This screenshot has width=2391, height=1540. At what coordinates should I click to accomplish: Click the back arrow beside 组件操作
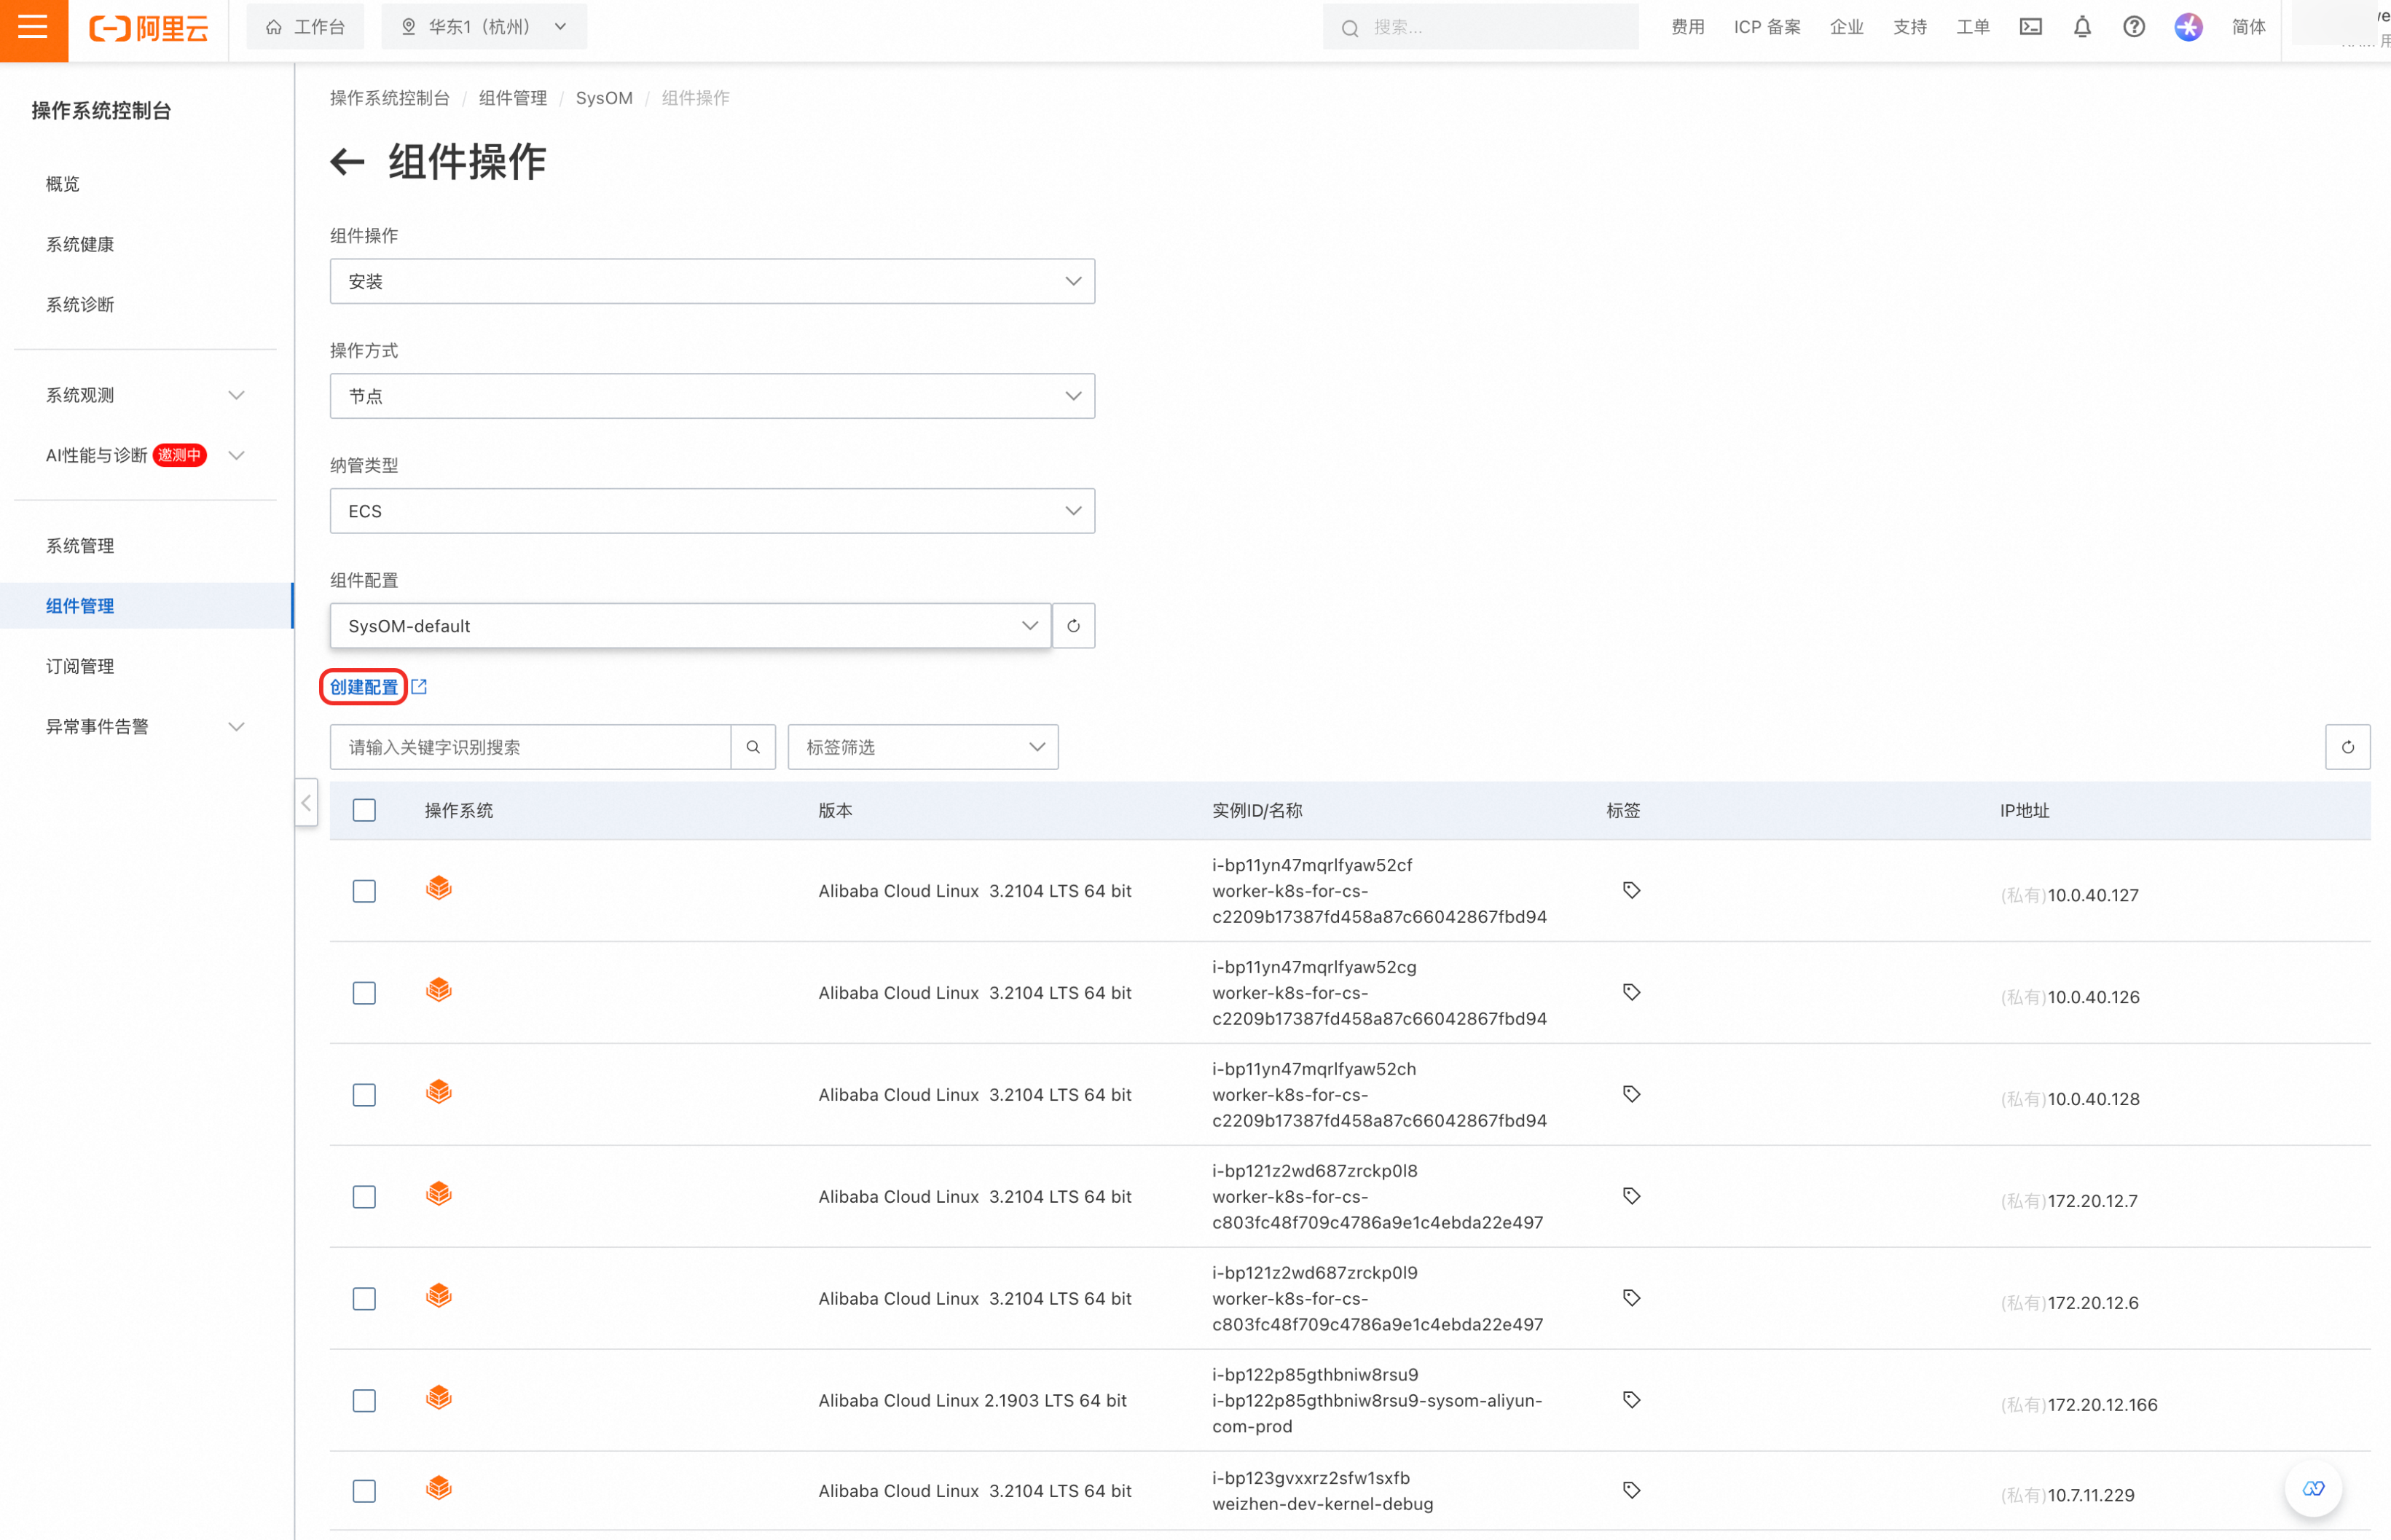(347, 162)
